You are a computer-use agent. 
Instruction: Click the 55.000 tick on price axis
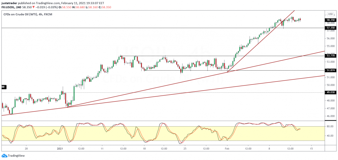[330, 46]
